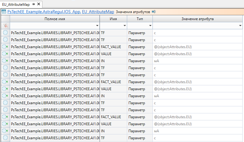The width and height of the screenshot is (244, 142).
Task: Click the first IN row's arrow icon
Action: click(5, 61)
